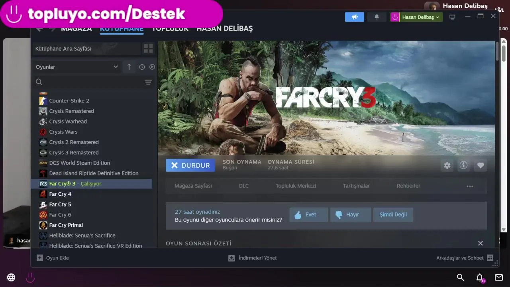Viewport: 510px width, 287px height.
Task: Click the game page vertical scrollbar
Action: 498,52
